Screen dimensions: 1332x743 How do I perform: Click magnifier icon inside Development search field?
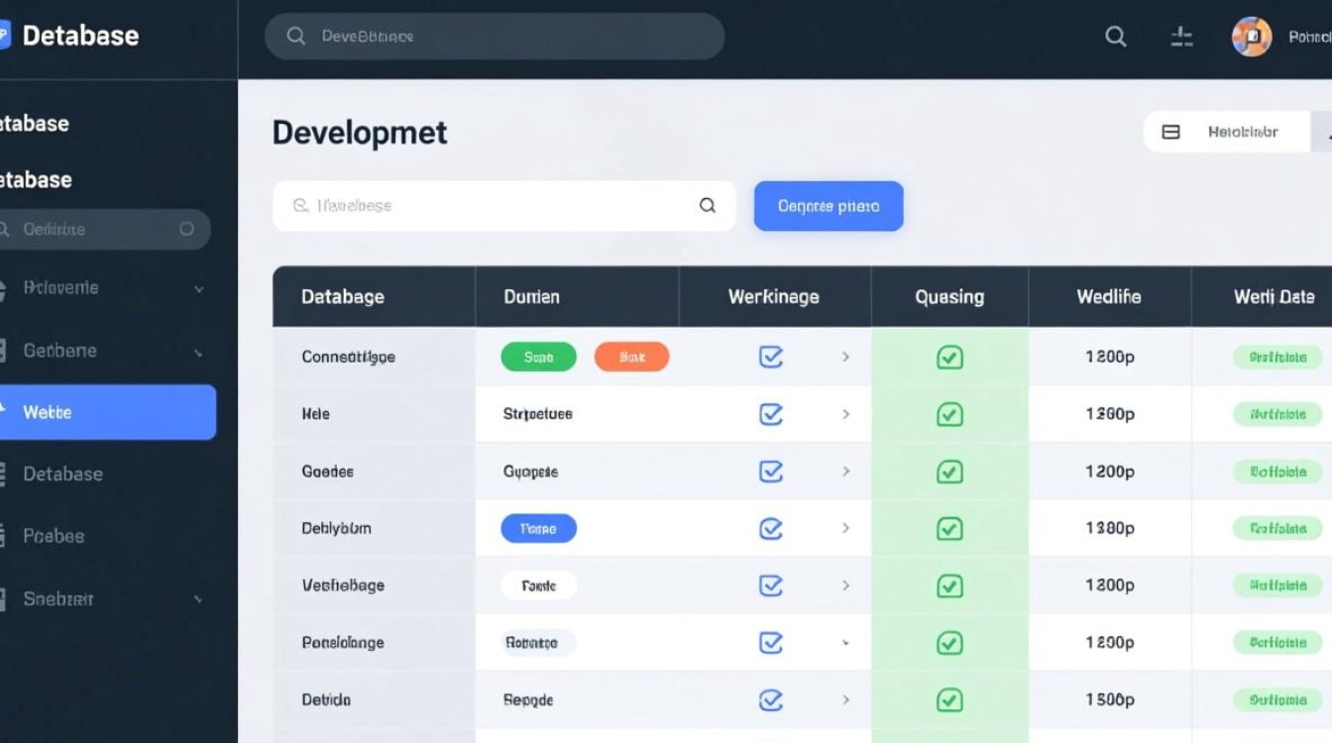tap(708, 206)
